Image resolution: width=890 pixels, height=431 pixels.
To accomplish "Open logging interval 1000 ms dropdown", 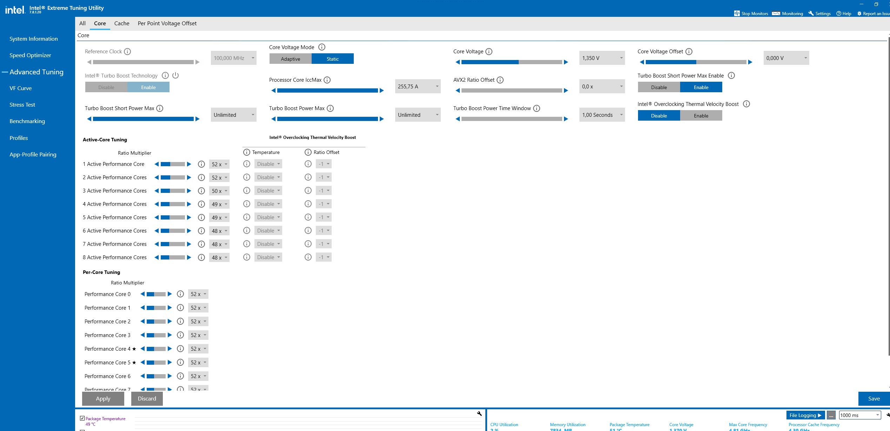I will (x=860, y=415).
